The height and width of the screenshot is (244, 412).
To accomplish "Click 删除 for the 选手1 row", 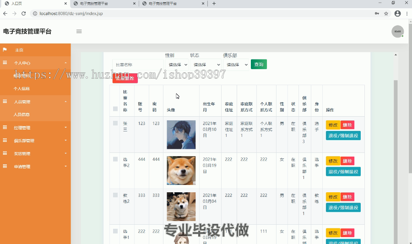I will 347,233.
